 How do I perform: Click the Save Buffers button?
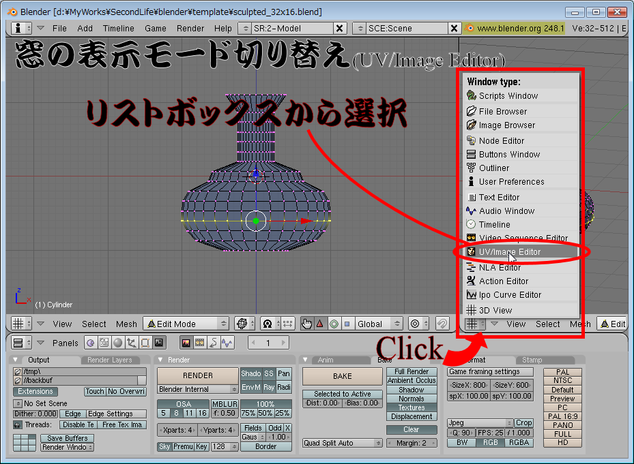point(67,438)
